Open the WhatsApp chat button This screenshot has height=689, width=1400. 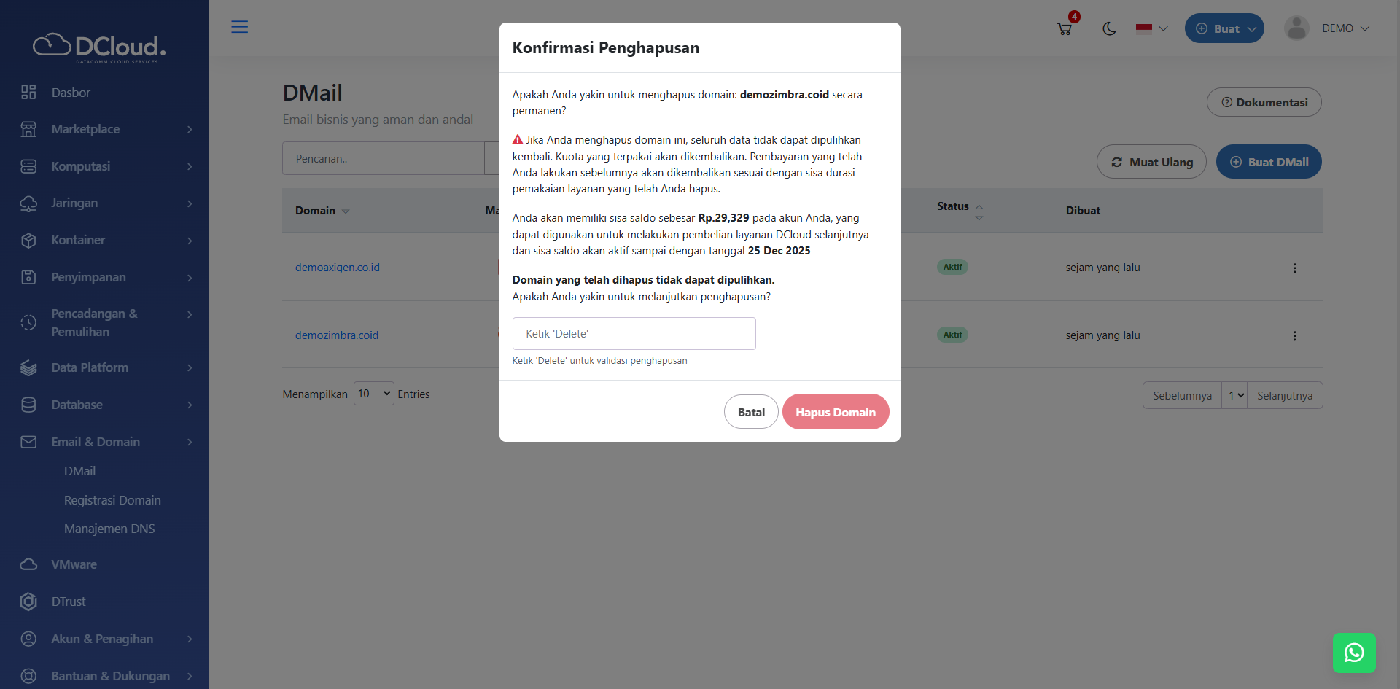pos(1354,653)
